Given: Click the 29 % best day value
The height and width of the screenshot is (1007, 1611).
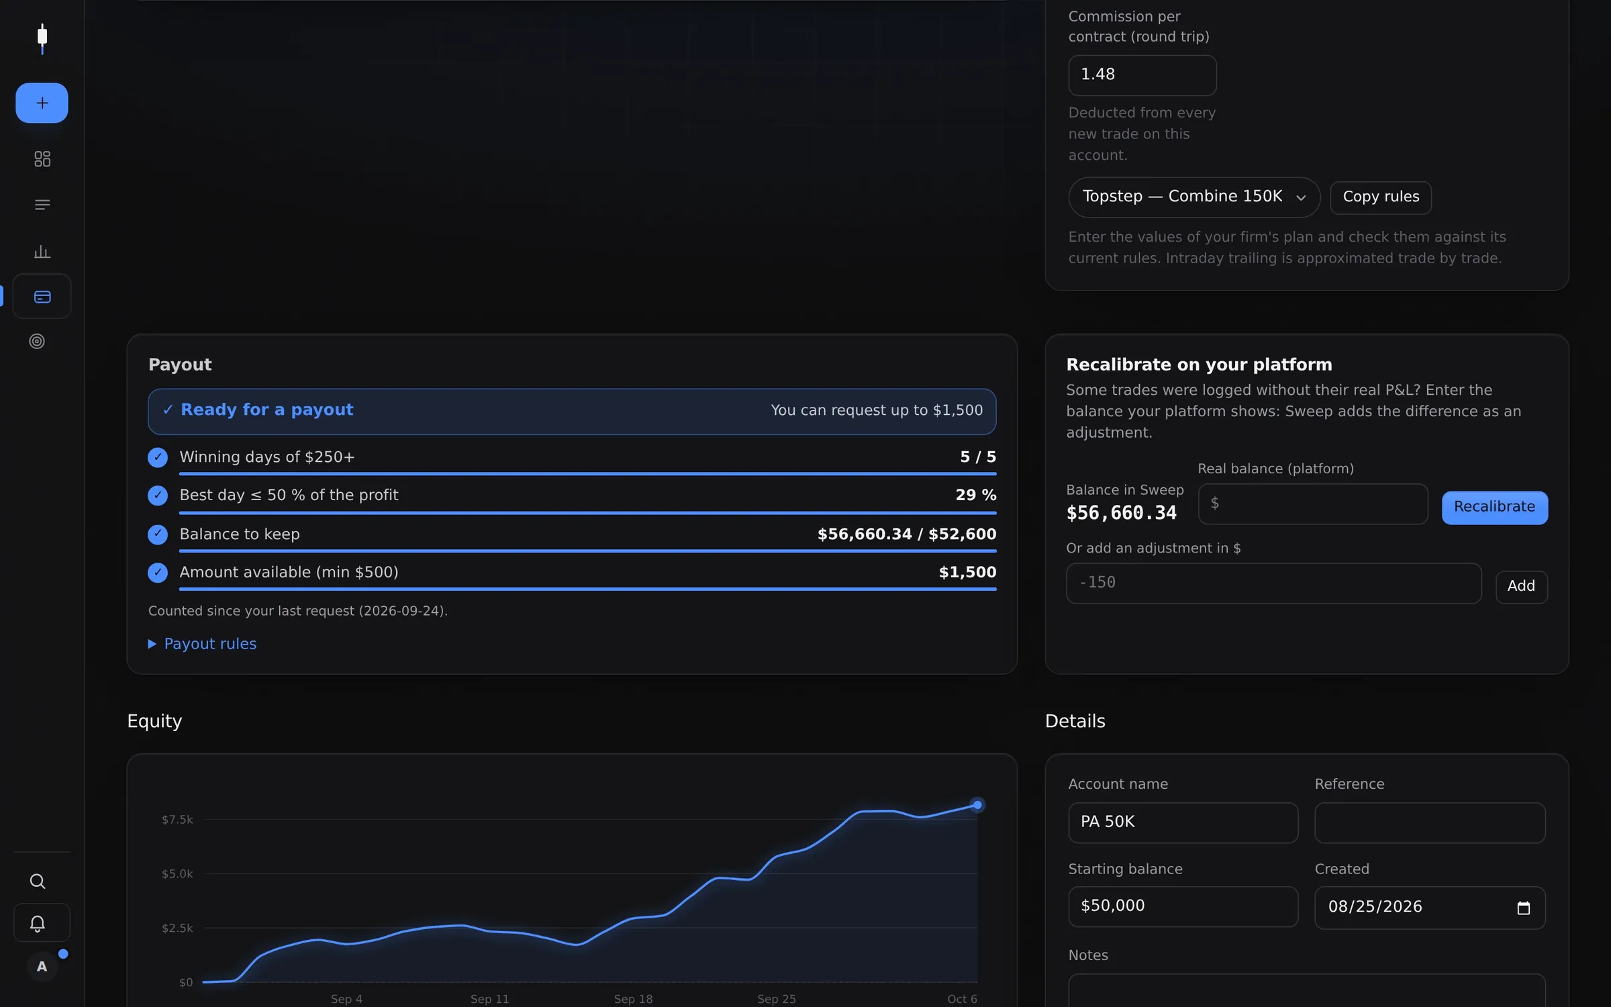Looking at the screenshot, I should (x=976, y=495).
